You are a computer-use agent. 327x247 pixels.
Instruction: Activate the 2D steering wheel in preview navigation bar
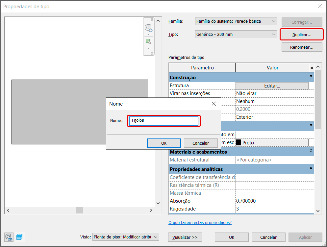point(148,28)
